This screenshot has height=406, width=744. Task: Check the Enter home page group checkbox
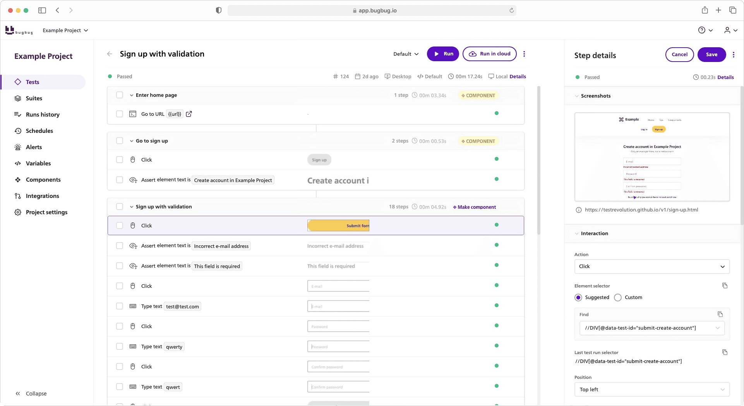[x=120, y=95]
